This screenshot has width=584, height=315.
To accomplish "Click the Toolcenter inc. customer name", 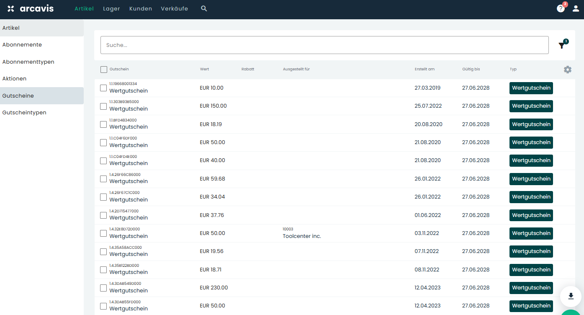I will pyautogui.click(x=302, y=236).
